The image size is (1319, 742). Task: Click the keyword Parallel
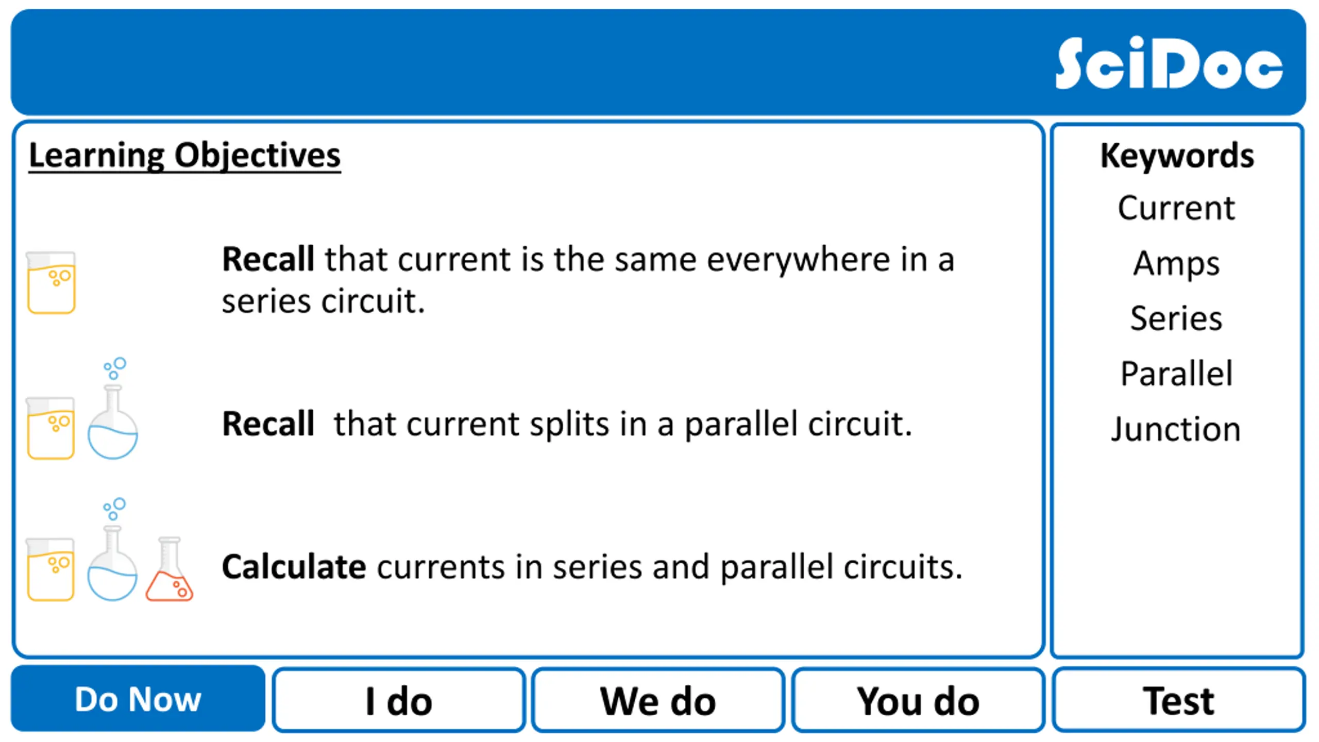[x=1176, y=373]
